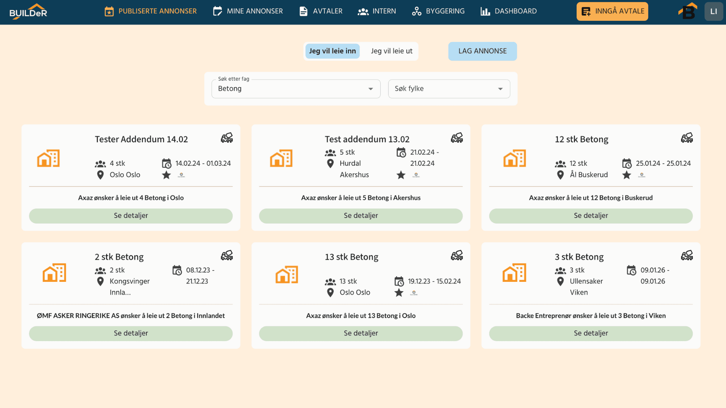Open the LI user avatar
Viewport: 726px width, 408px height.
pos(714,11)
